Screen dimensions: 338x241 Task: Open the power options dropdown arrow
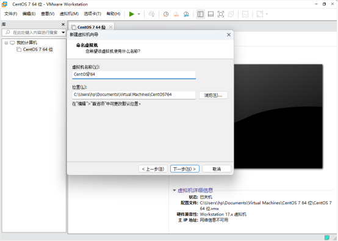139,14
